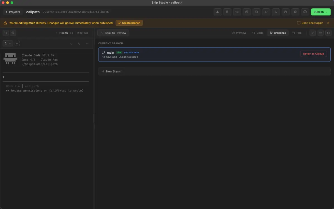Dismiss the warning banner with X
Image resolution: width=334 pixels, height=209 pixels.
point(328,23)
